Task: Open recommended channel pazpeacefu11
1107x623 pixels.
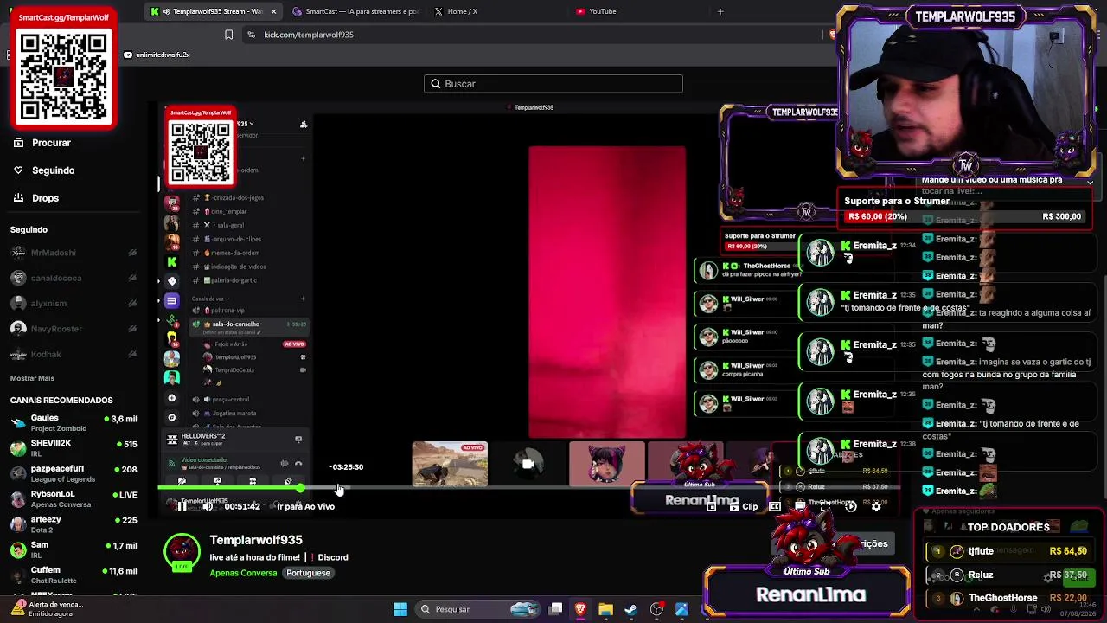Action: (x=74, y=472)
